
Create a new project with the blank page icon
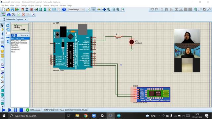pos(3,10)
